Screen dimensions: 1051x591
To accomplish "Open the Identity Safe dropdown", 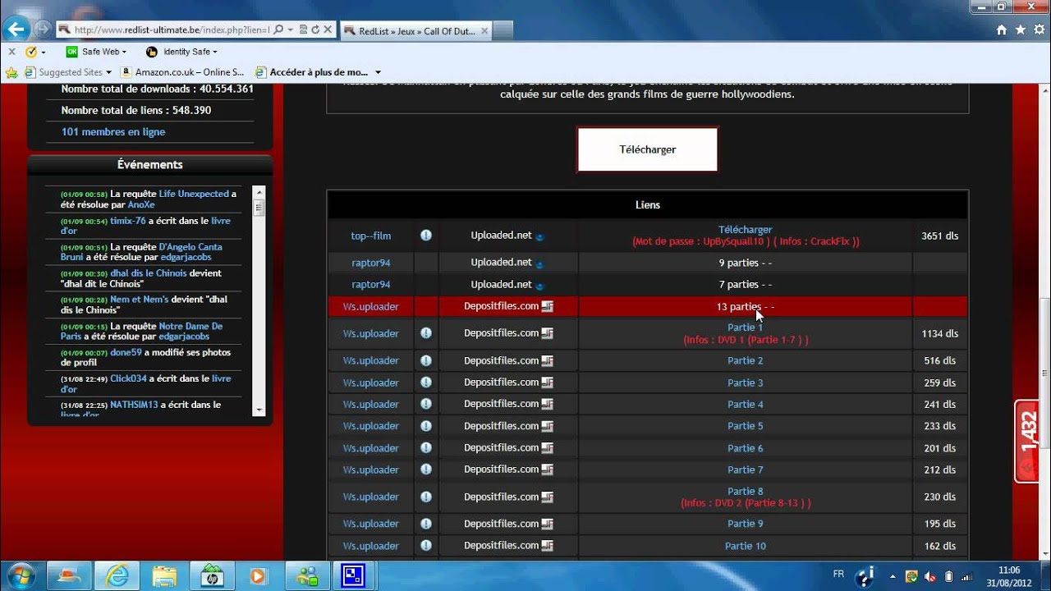I will (181, 52).
